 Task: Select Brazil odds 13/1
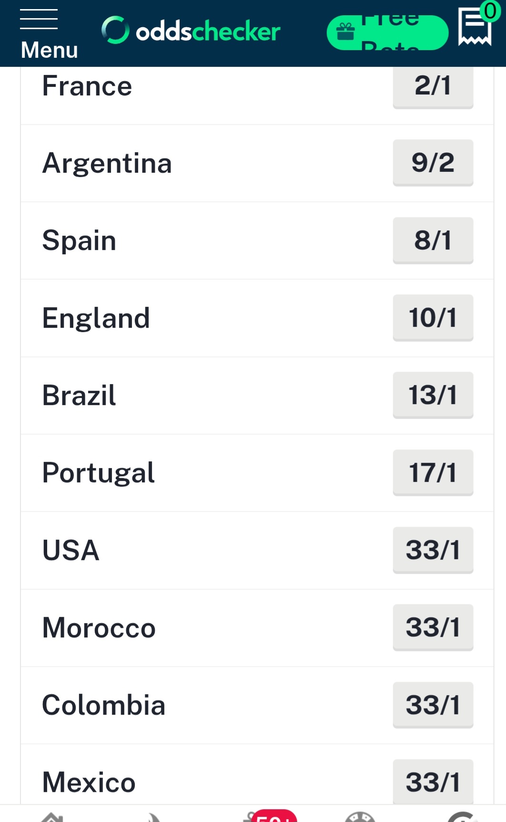point(433,395)
